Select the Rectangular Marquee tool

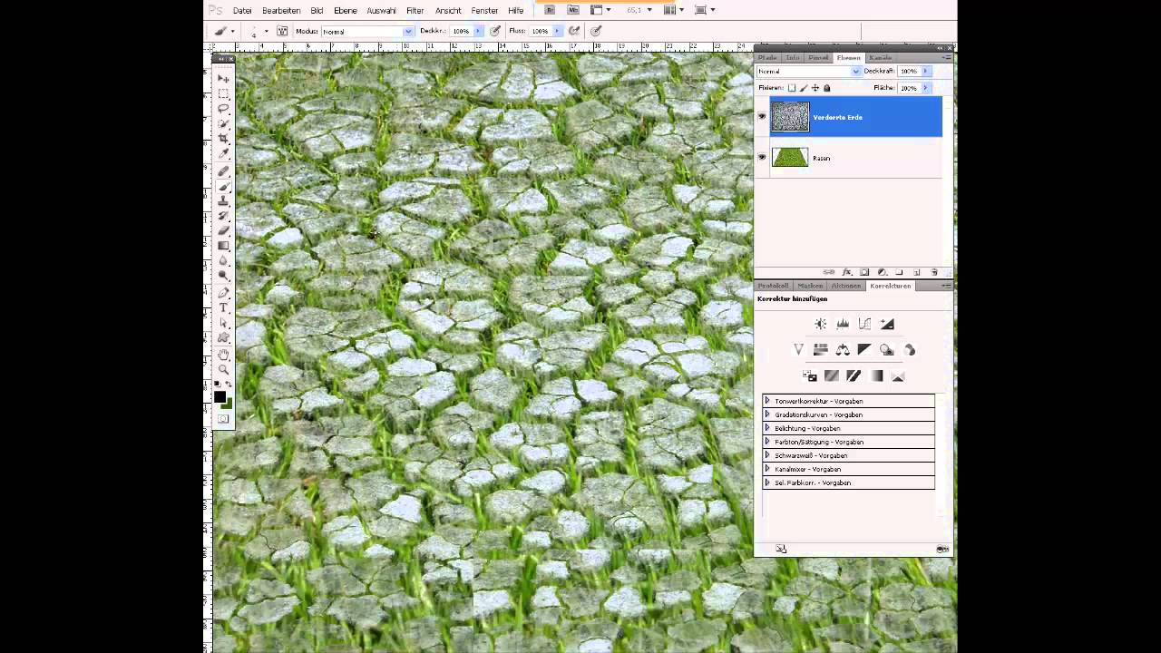[223, 93]
